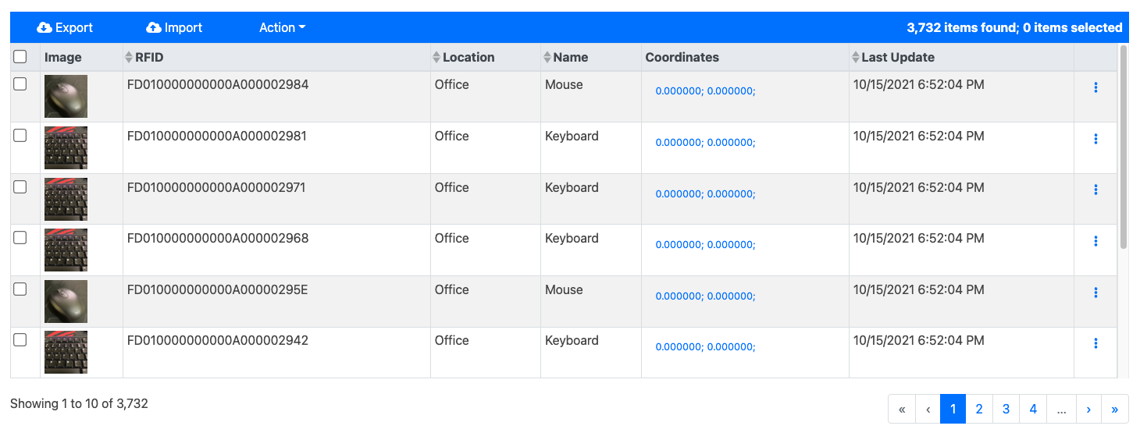The image size is (1140, 447).
Task: Sort table by Last Update column arrows
Action: (x=856, y=57)
